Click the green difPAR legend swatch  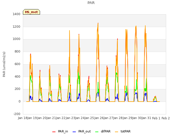pyautogui.click(x=97, y=132)
